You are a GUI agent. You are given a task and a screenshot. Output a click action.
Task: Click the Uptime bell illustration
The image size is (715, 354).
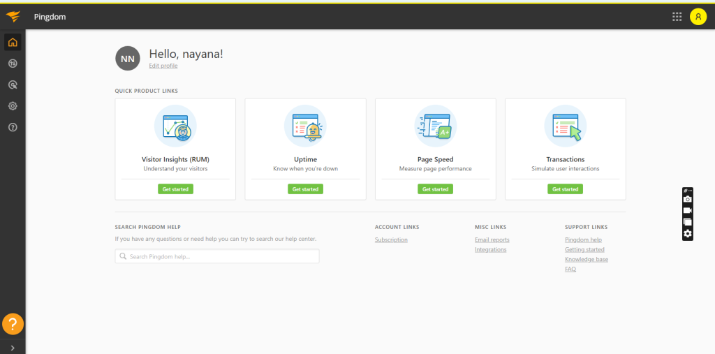306,126
